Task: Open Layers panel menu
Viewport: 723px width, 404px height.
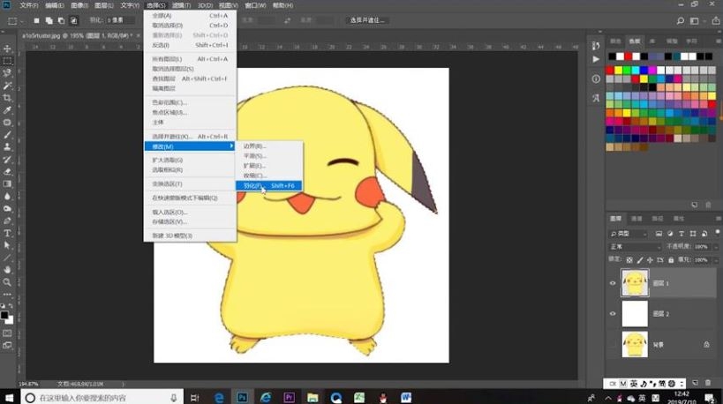Action: pyautogui.click(x=718, y=219)
